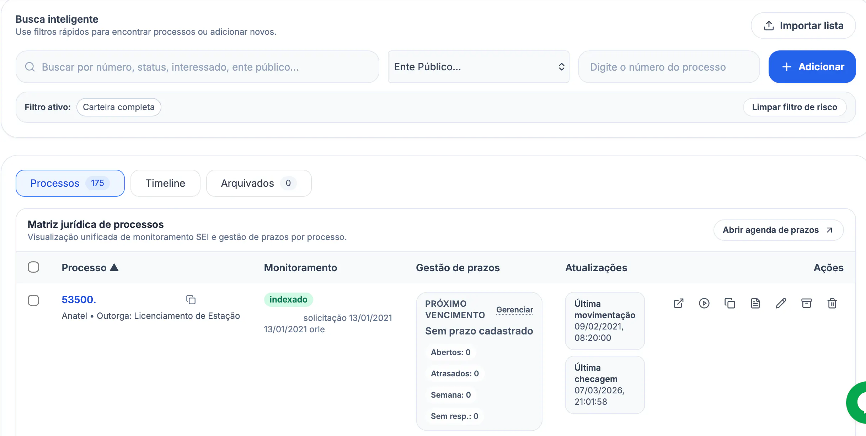Viewport: 866px width, 436px height.
Task: Click the Gerenciar link
Action: (x=514, y=310)
